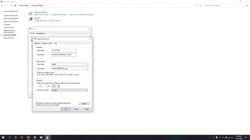Decrease the two-digit year end value
The width and height of the screenshot is (250, 140).
[x=59, y=87]
